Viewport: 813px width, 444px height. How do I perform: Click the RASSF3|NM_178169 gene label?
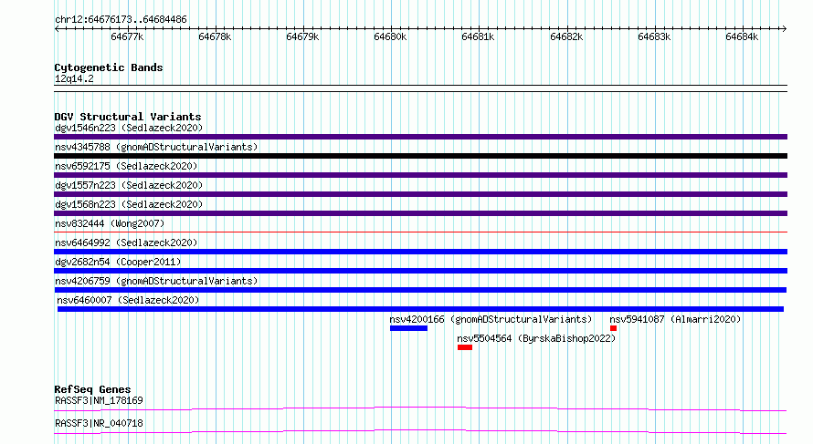pyautogui.click(x=99, y=400)
